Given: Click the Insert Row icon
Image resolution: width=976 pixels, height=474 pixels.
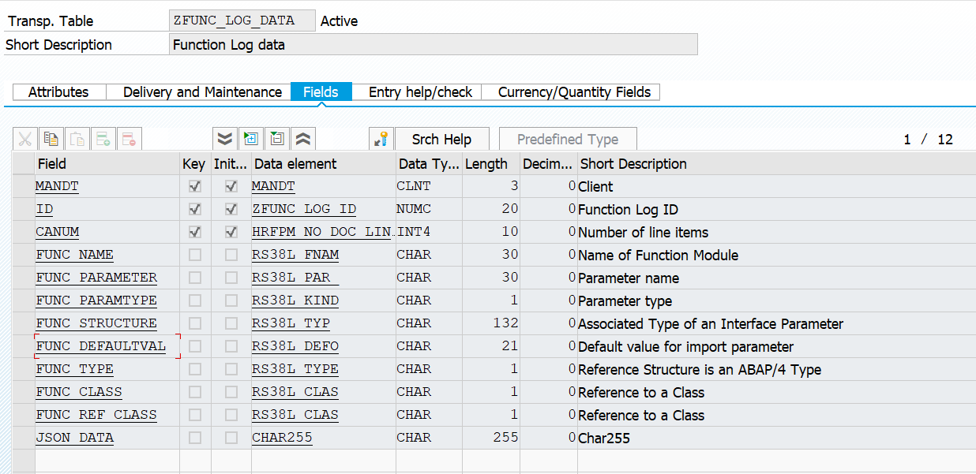Looking at the screenshot, I should 103,140.
